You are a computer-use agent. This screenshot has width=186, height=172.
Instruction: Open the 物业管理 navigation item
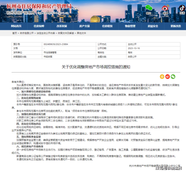click(130, 26)
